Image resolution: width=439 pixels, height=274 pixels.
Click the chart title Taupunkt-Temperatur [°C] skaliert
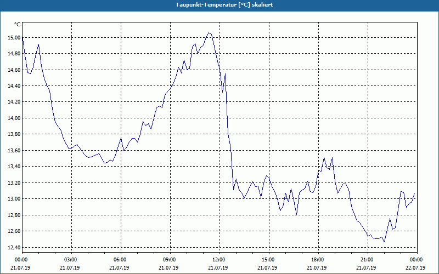click(224, 5)
